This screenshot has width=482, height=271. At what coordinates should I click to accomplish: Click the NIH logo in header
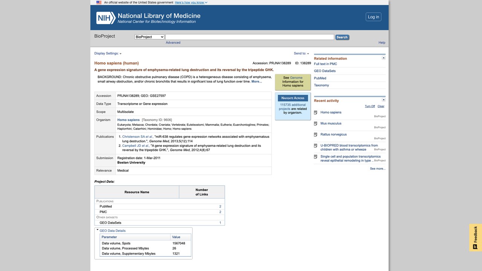[x=106, y=18]
